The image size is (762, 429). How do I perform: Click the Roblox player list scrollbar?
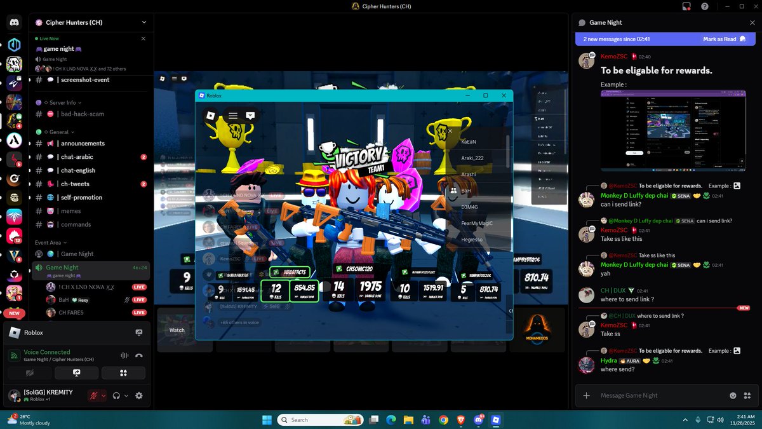click(x=507, y=151)
